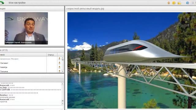The width and height of the screenshot is (196, 110).
Task: Click the green logo at top left
Action: [2, 3]
